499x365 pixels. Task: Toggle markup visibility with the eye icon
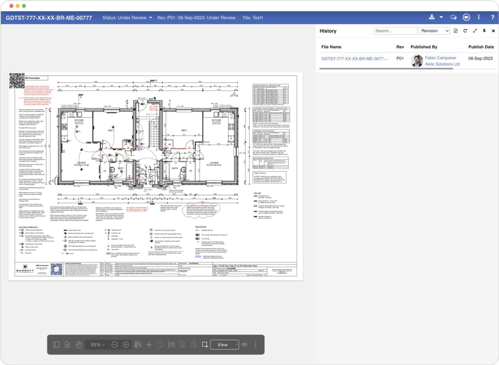tap(244, 345)
